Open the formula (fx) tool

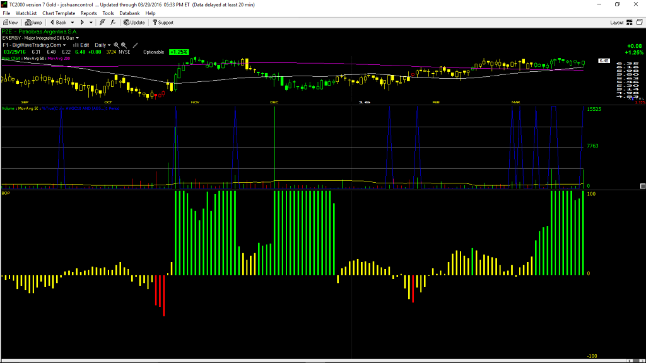click(113, 23)
